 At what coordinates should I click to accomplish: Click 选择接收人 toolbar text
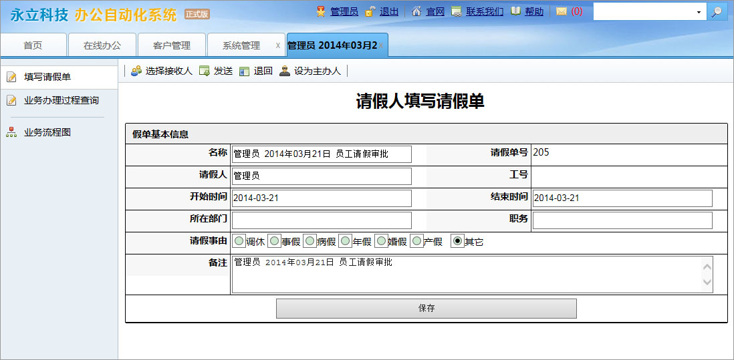pyautogui.click(x=169, y=71)
